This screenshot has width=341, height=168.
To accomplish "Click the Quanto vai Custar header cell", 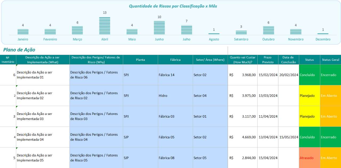I will click(242, 60).
